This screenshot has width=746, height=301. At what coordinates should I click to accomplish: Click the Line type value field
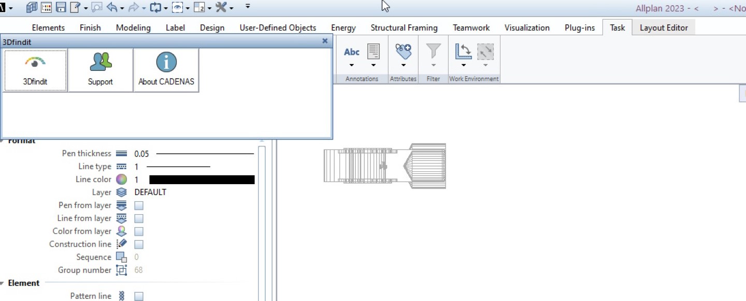[136, 167]
